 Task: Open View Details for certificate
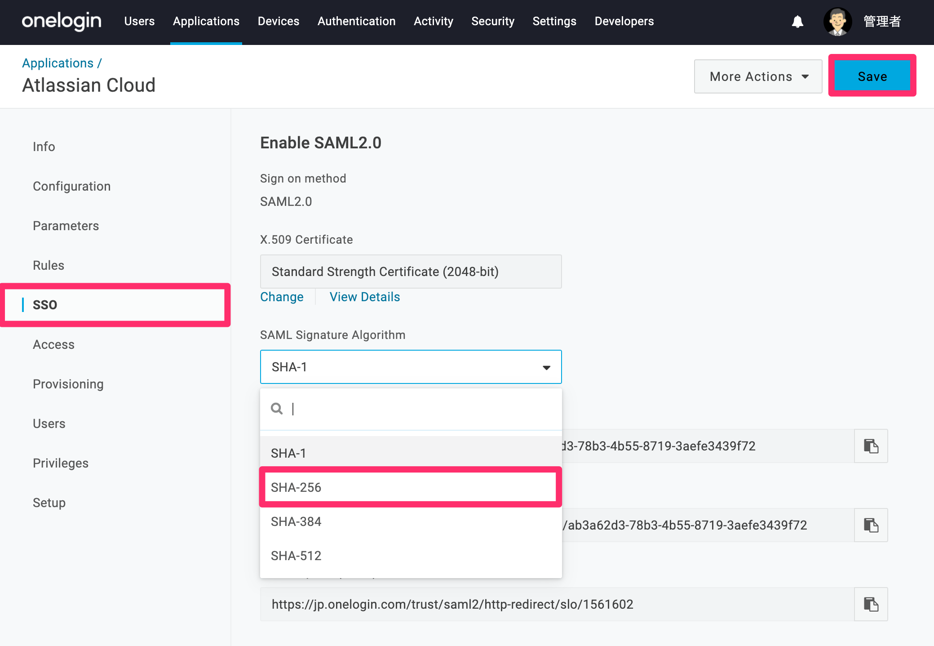365,297
